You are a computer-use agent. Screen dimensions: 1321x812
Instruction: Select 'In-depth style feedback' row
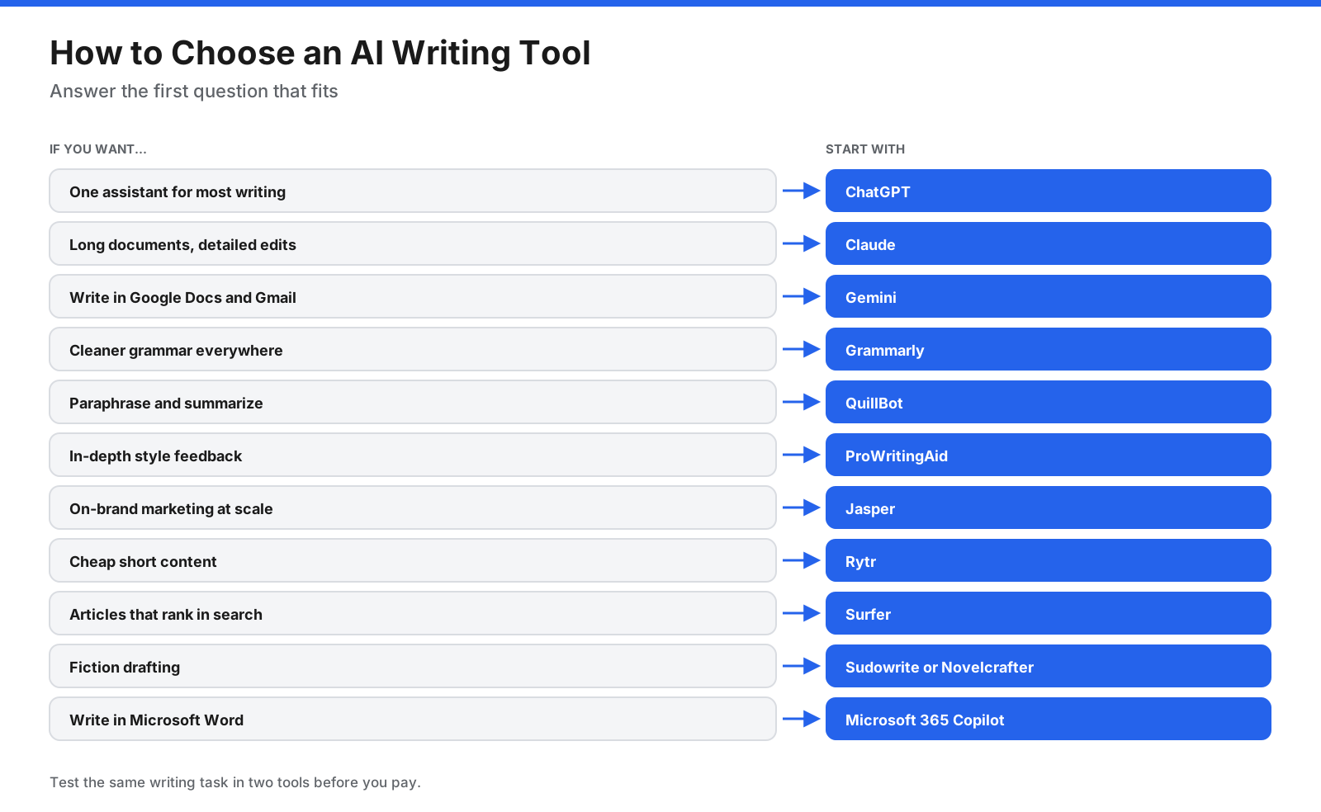click(x=413, y=455)
